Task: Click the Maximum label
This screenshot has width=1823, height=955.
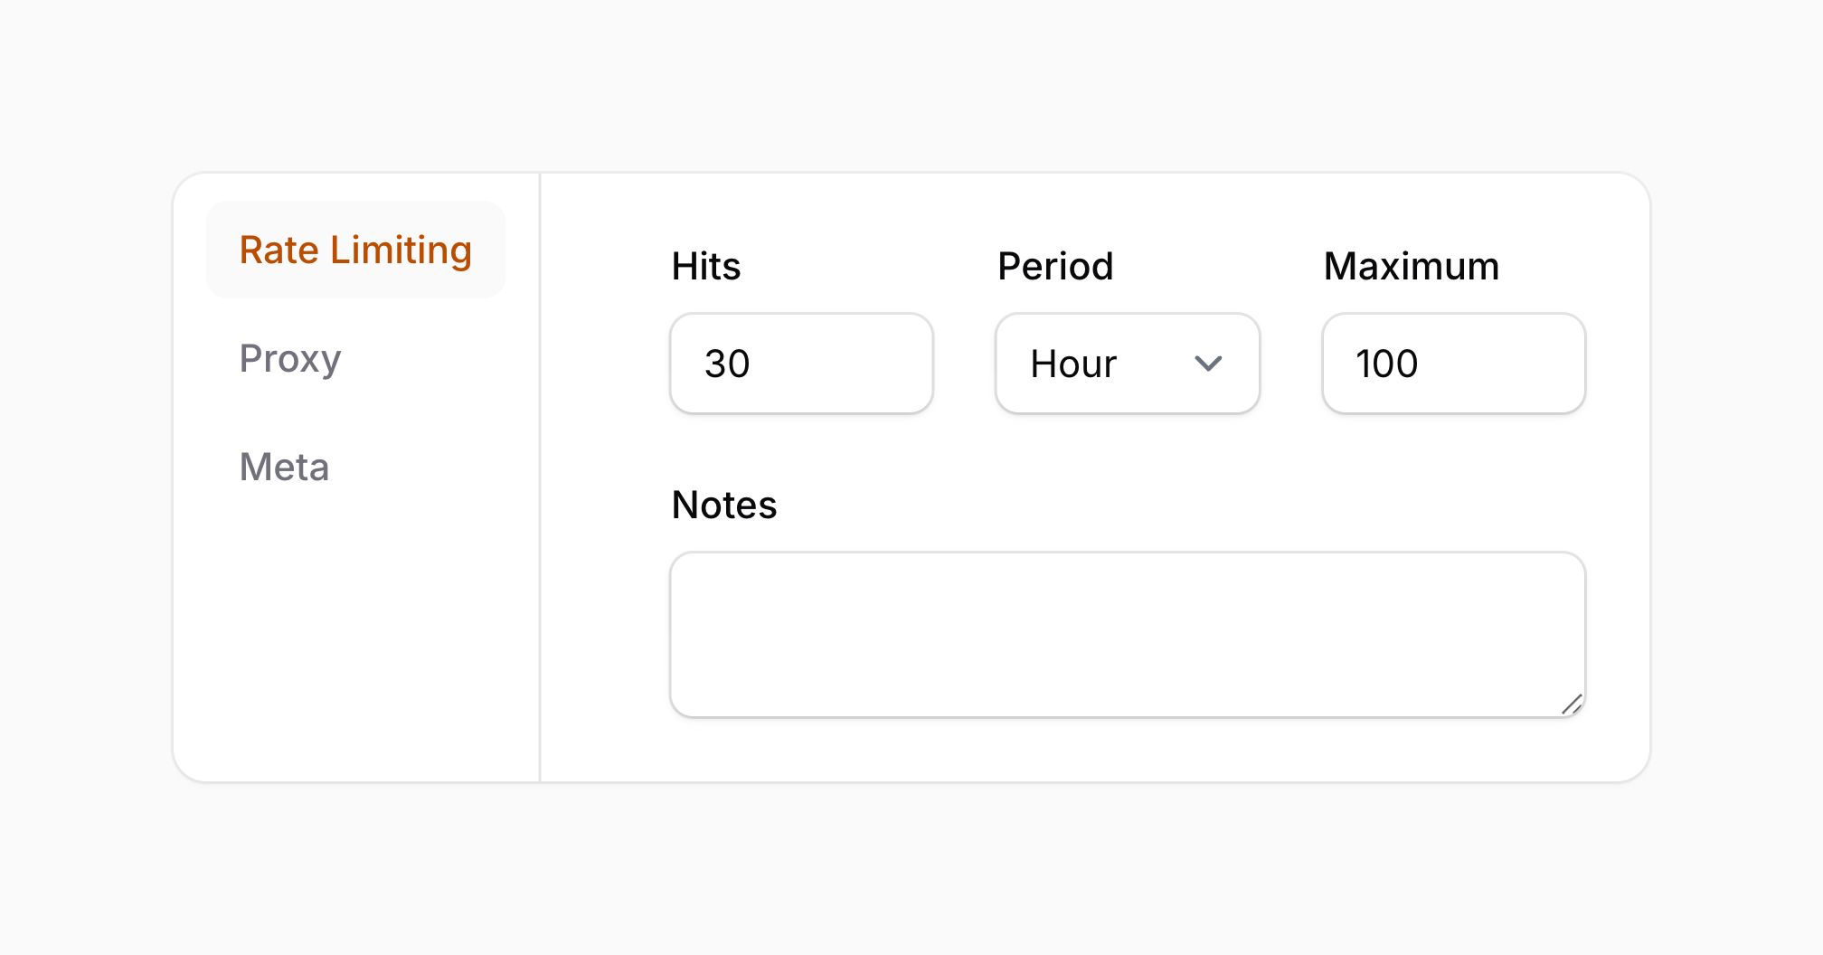Action: coord(1410,265)
